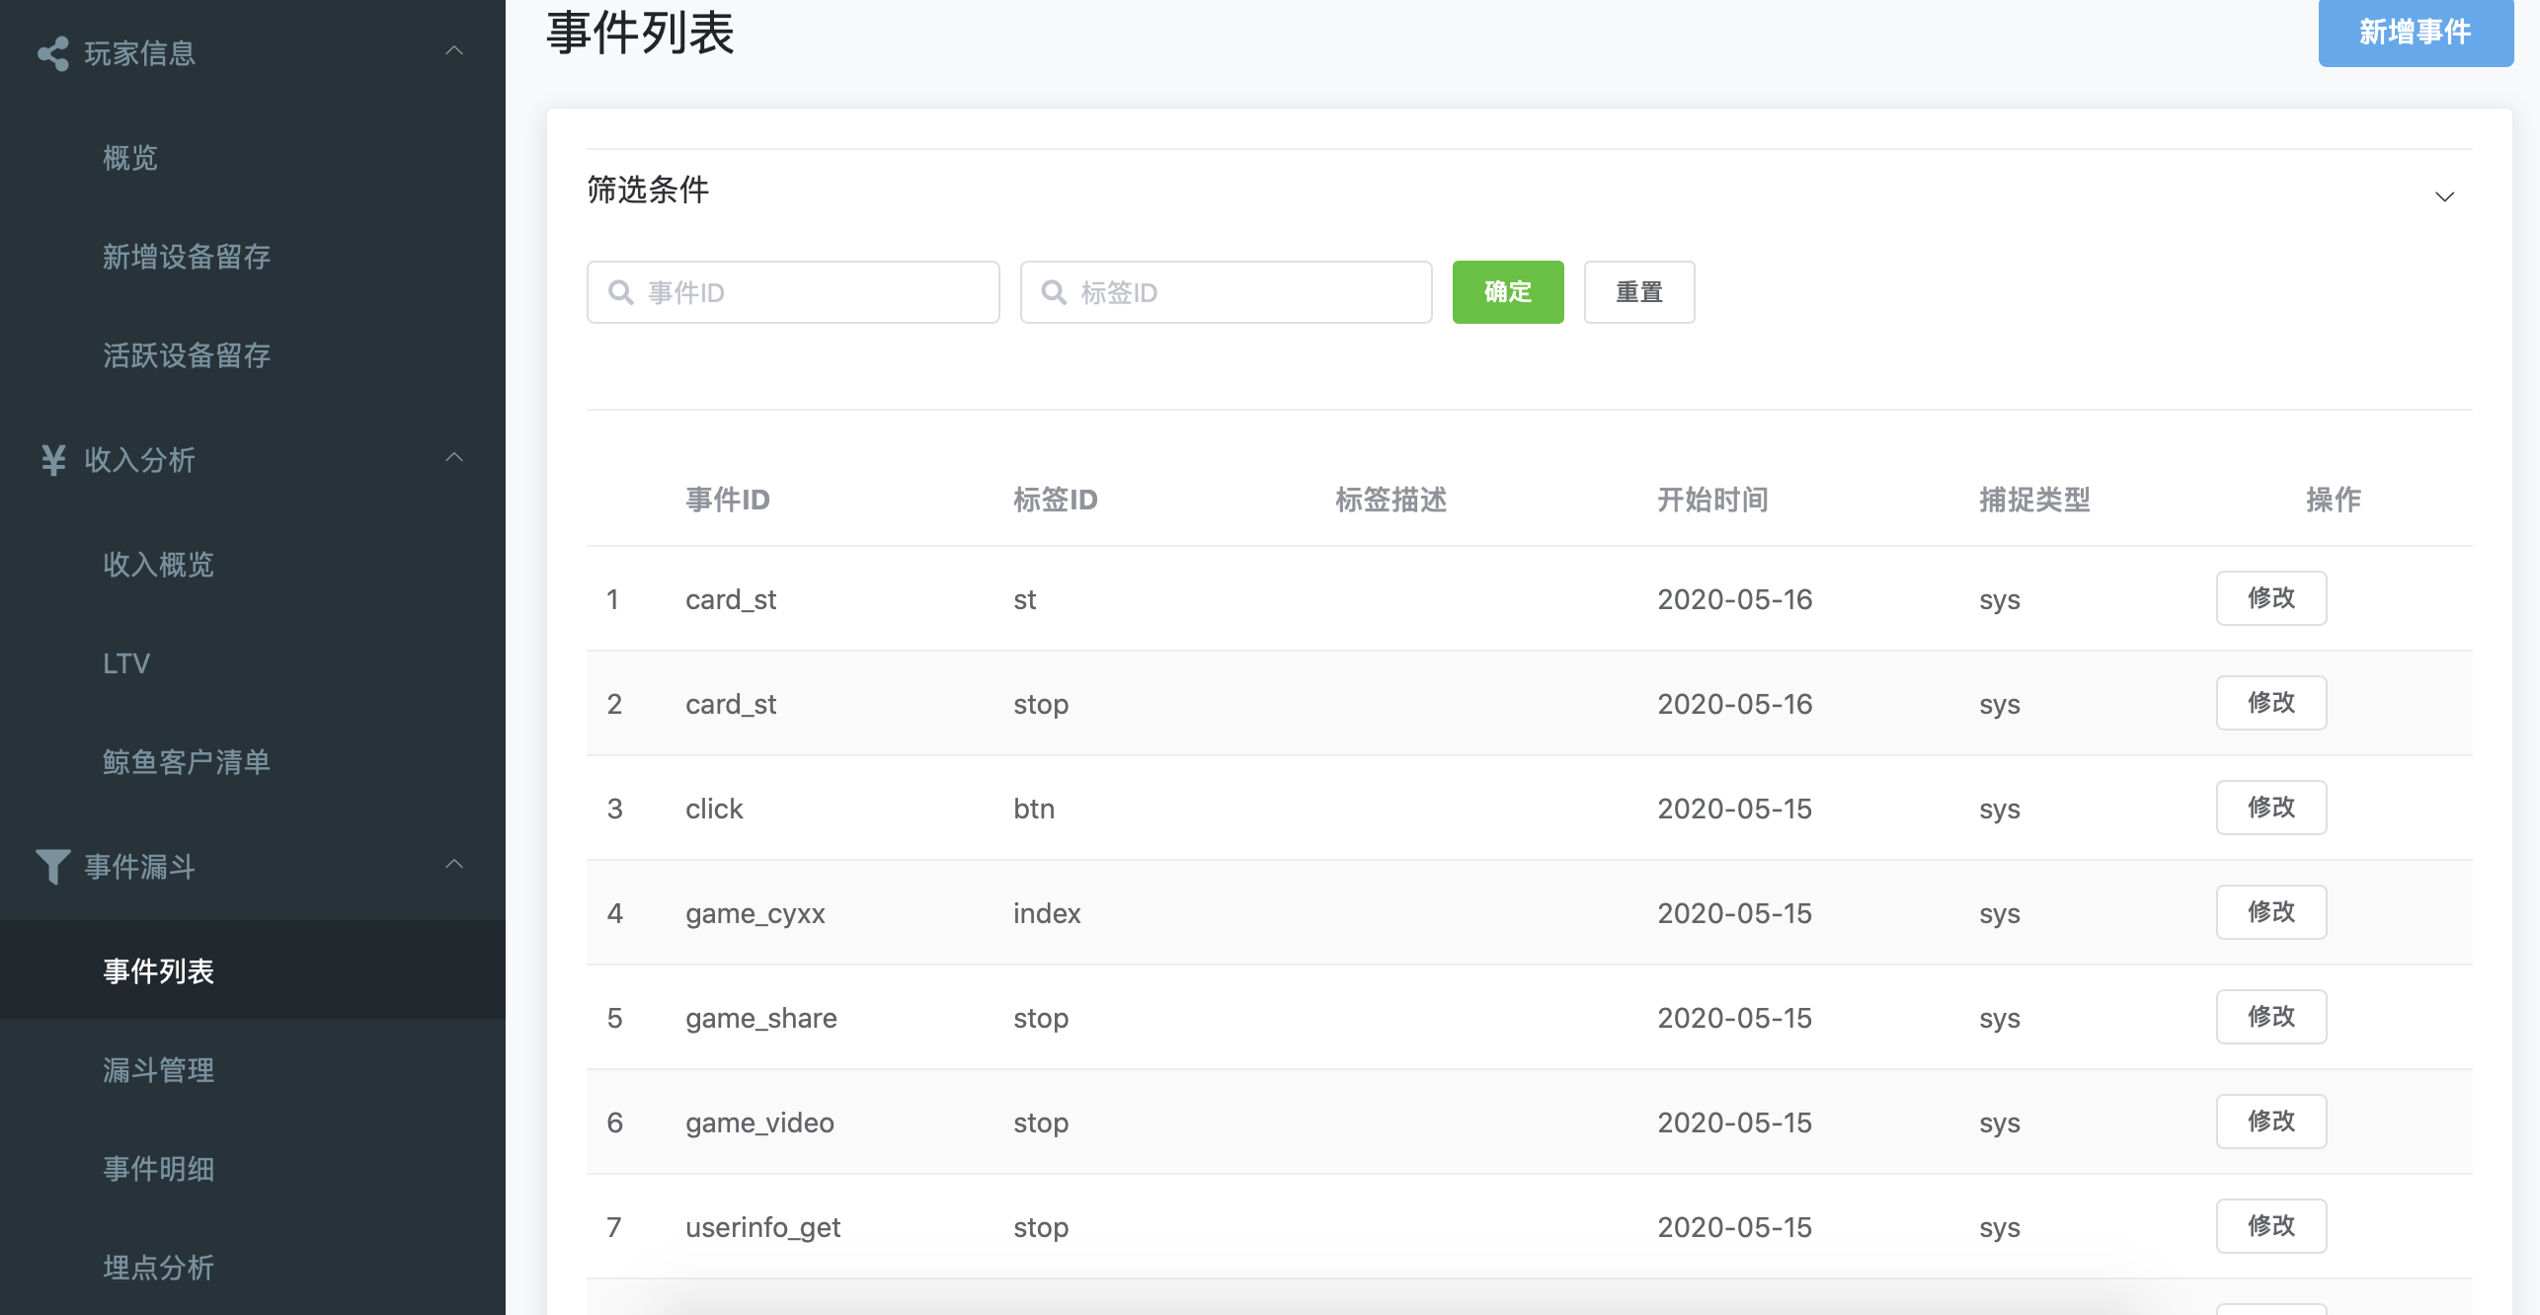Collapse the 玩家信息 menu section

[454, 51]
